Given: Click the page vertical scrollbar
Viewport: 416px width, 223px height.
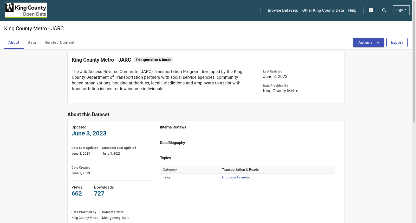Looking at the screenshot, I should coord(414,62).
